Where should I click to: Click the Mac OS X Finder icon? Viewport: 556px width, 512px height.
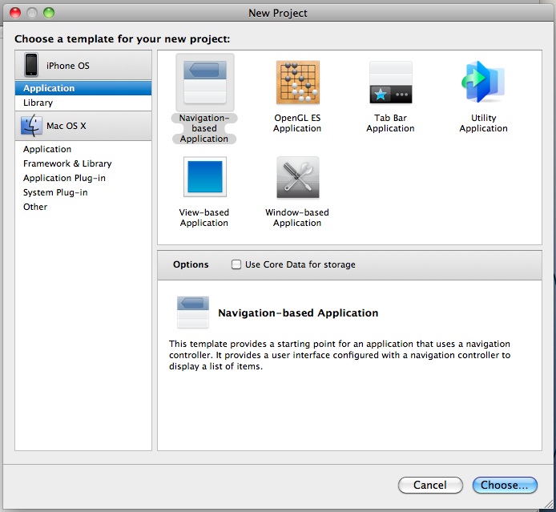coord(31,126)
